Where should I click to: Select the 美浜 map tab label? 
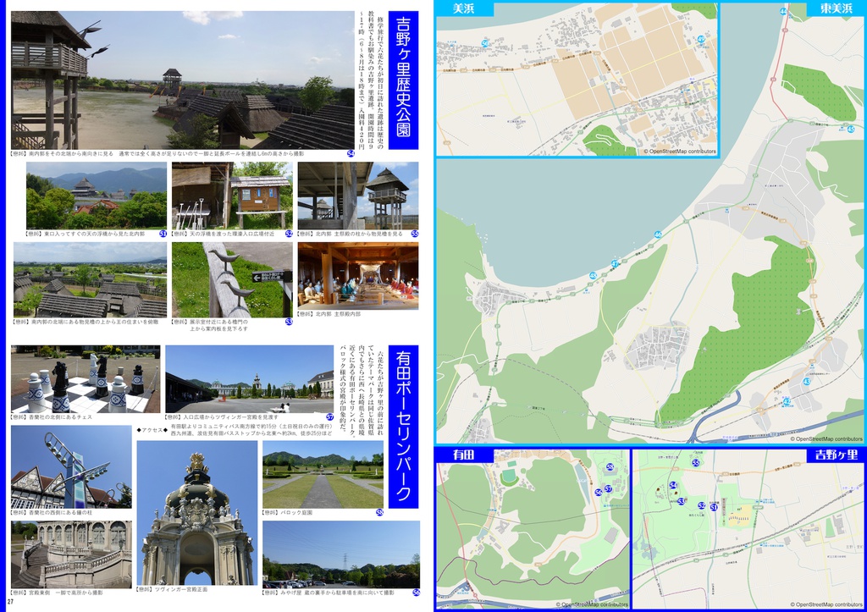tap(464, 8)
